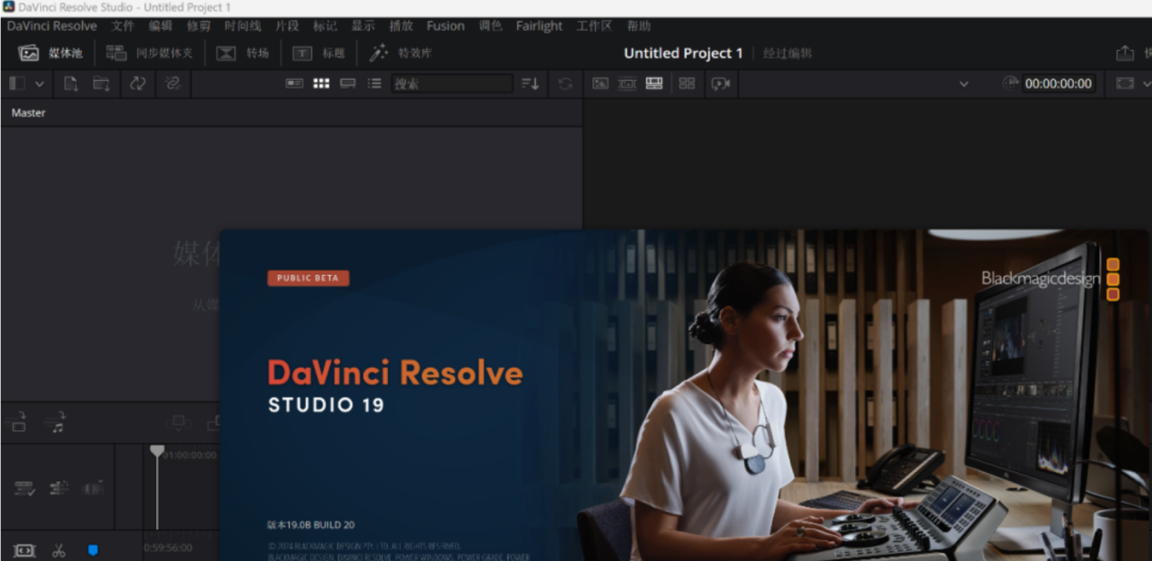Image resolution: width=1152 pixels, height=561 pixels.
Task: Switch media pool to filmstrip view
Action: pos(348,84)
